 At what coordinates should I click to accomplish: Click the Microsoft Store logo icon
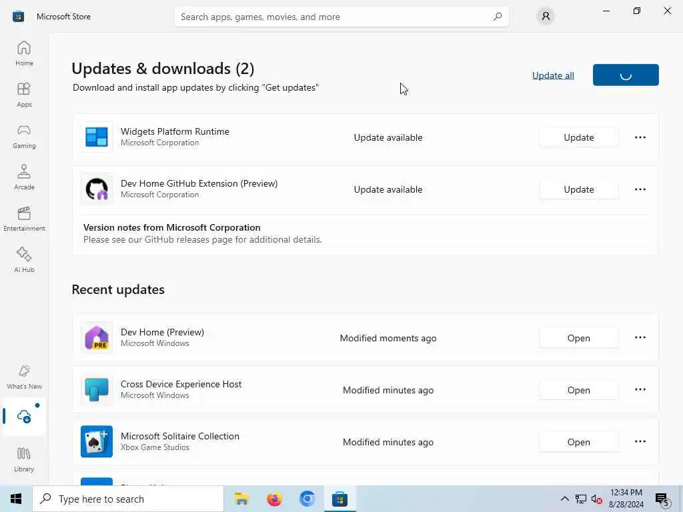point(18,17)
